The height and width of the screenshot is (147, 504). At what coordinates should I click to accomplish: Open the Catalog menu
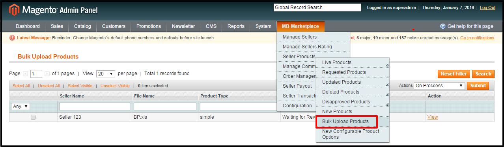pos(82,26)
